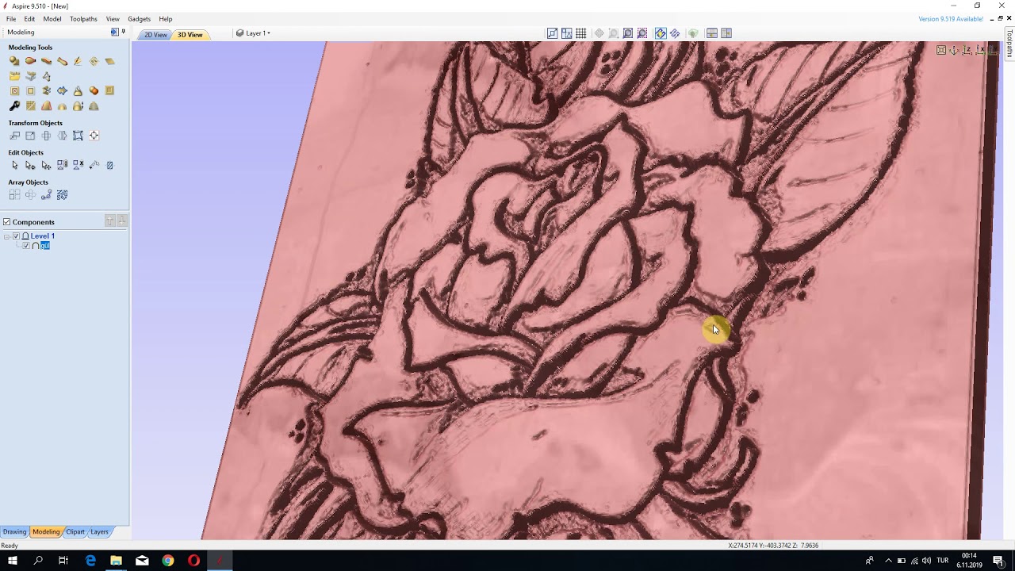Click view along X axis icon
This screenshot has width=1015, height=571.
(980, 50)
